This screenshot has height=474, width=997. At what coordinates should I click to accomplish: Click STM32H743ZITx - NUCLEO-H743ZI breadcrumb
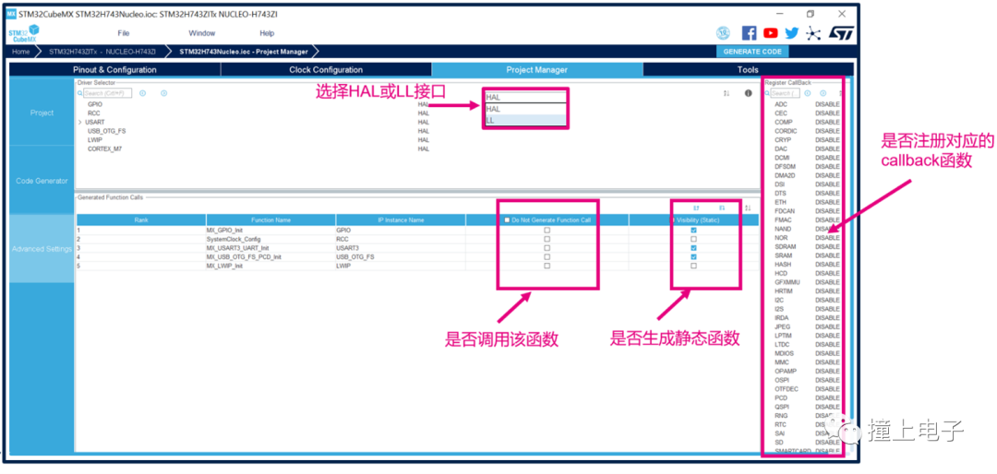(102, 52)
